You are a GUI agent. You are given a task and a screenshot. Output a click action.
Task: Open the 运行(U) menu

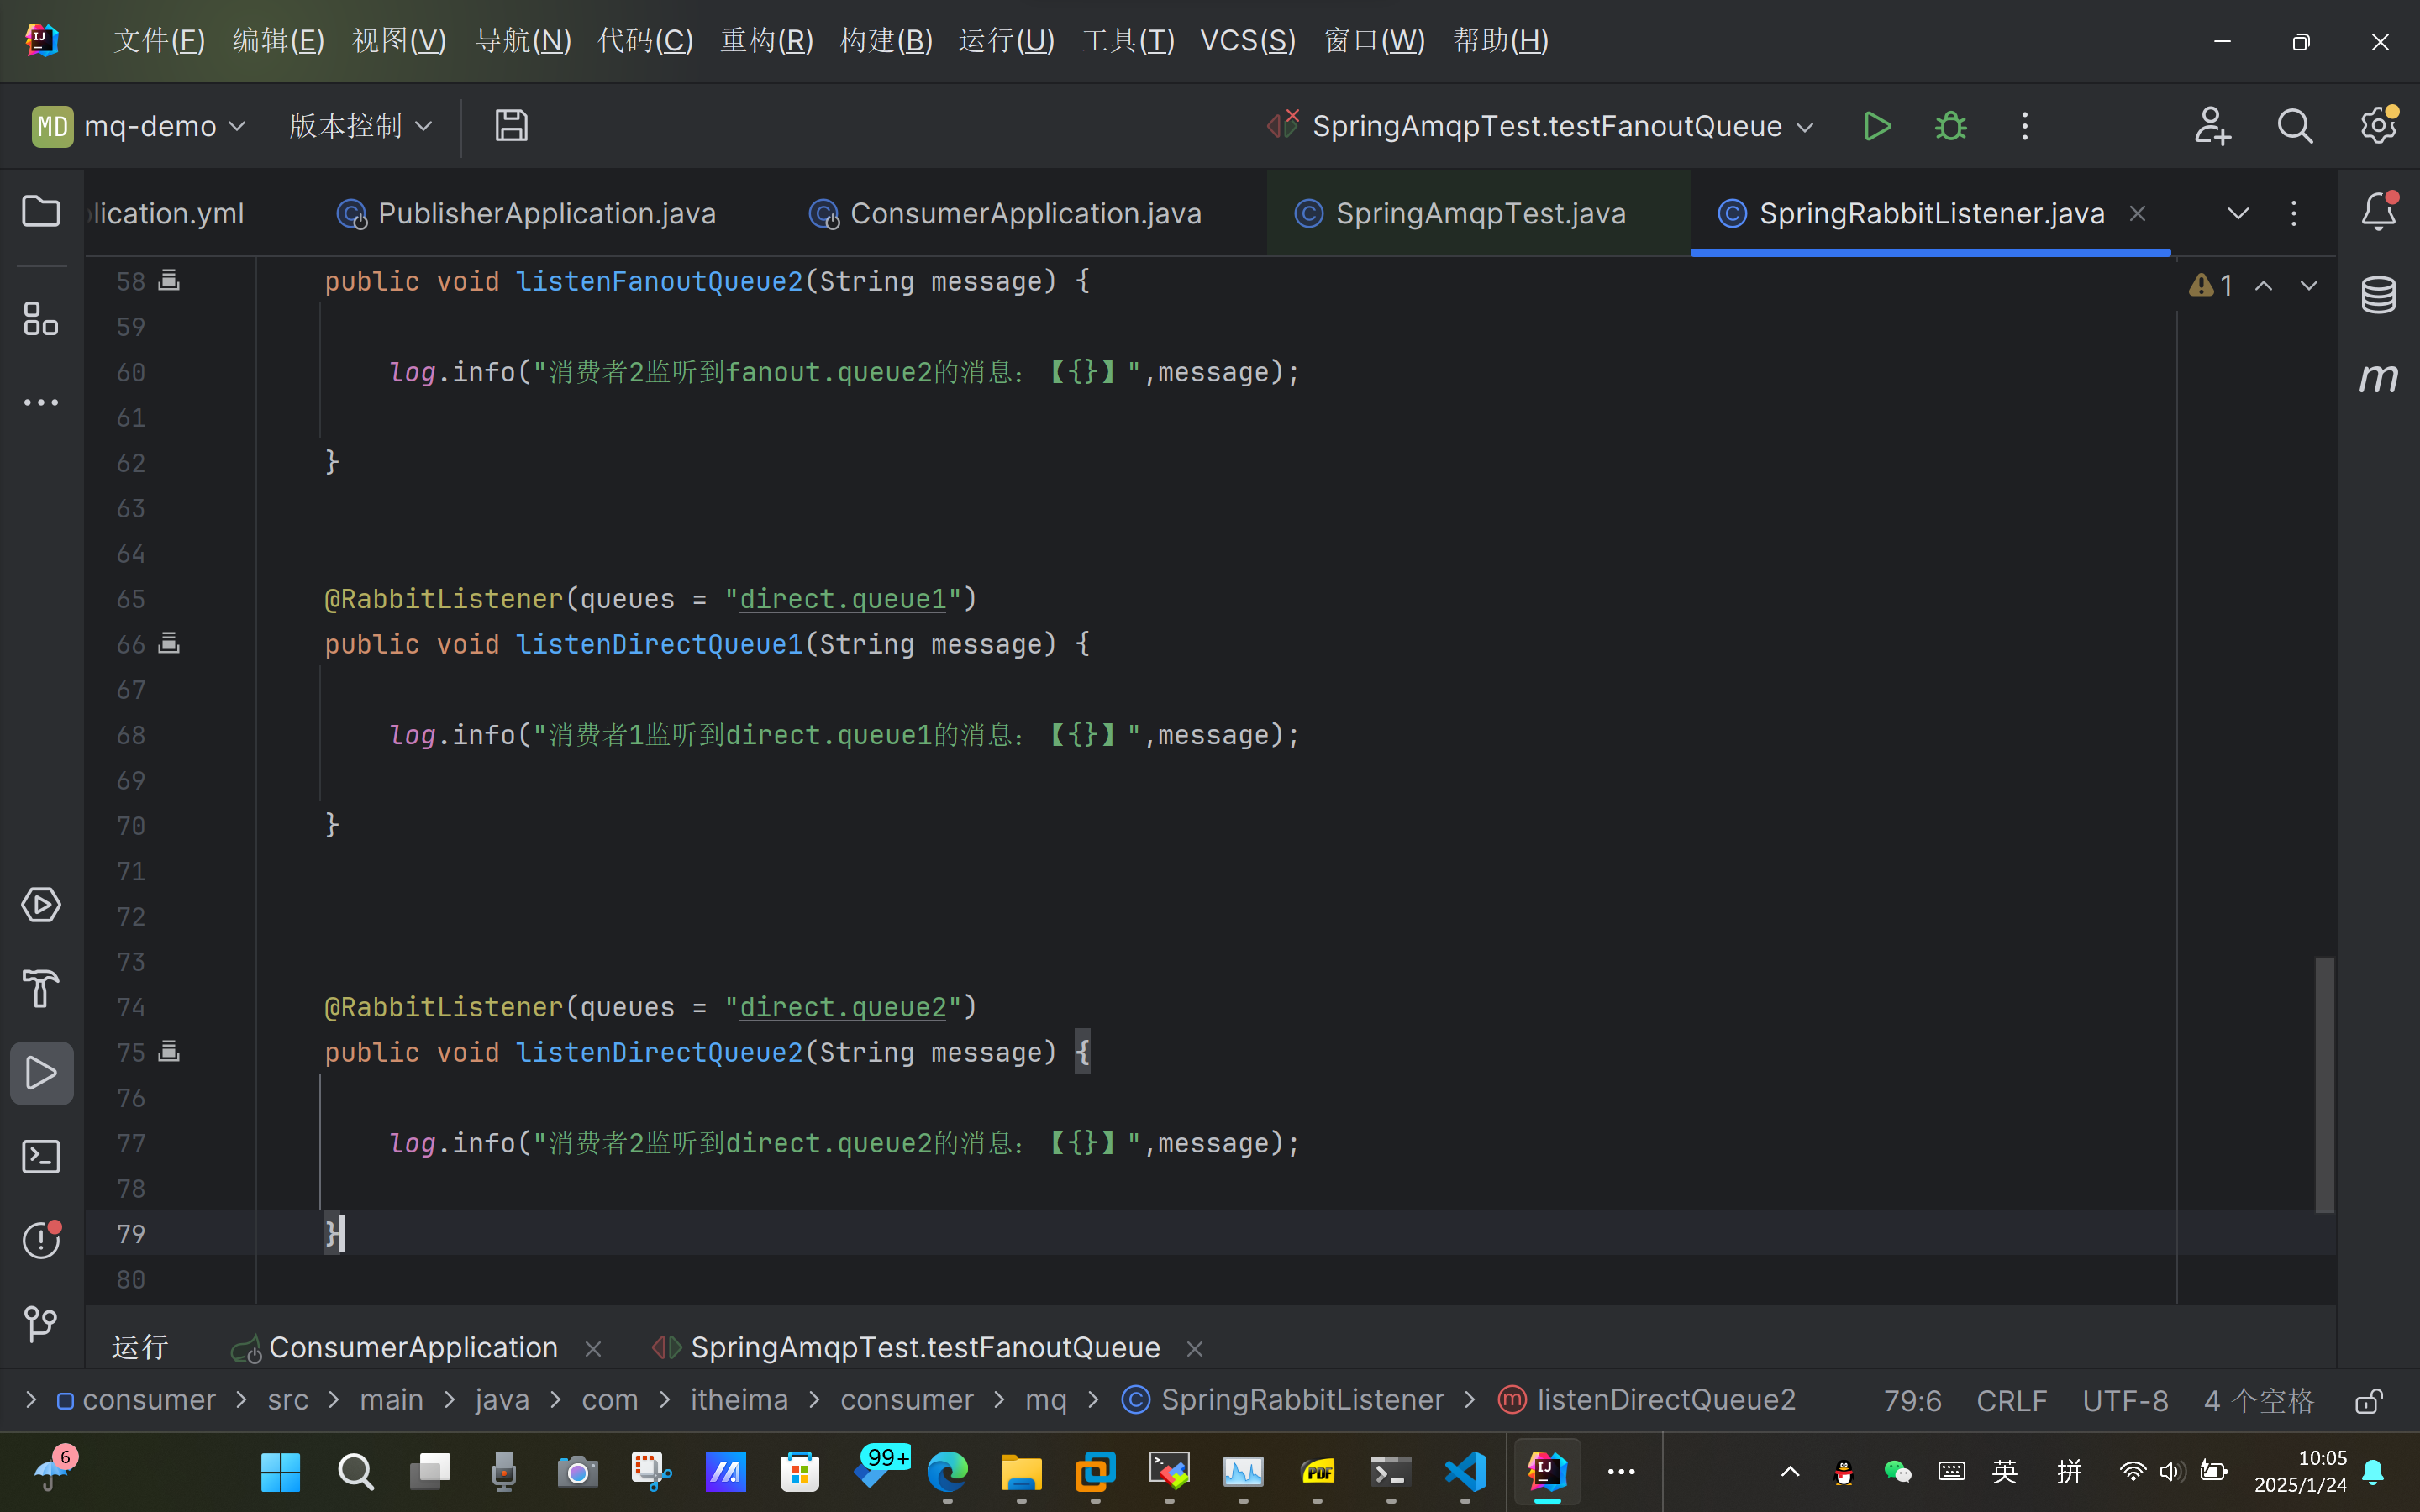click(x=1006, y=40)
